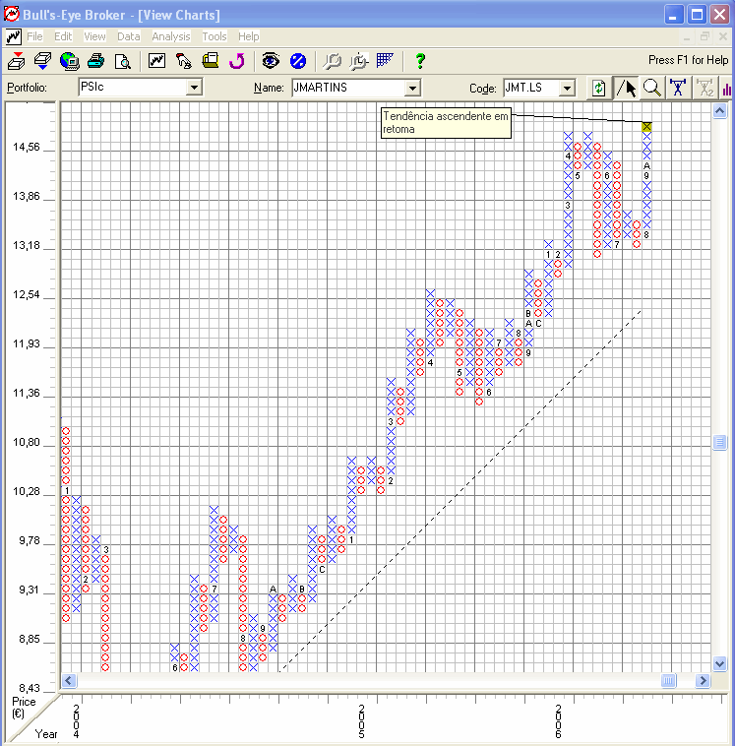Viewport: 735px width, 746px height.
Task: Close the inner View Charts window
Action: (x=723, y=36)
